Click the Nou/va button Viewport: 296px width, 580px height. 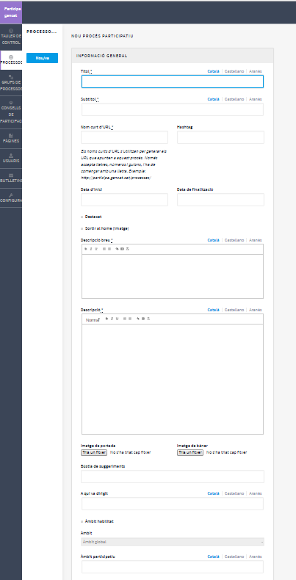42,58
